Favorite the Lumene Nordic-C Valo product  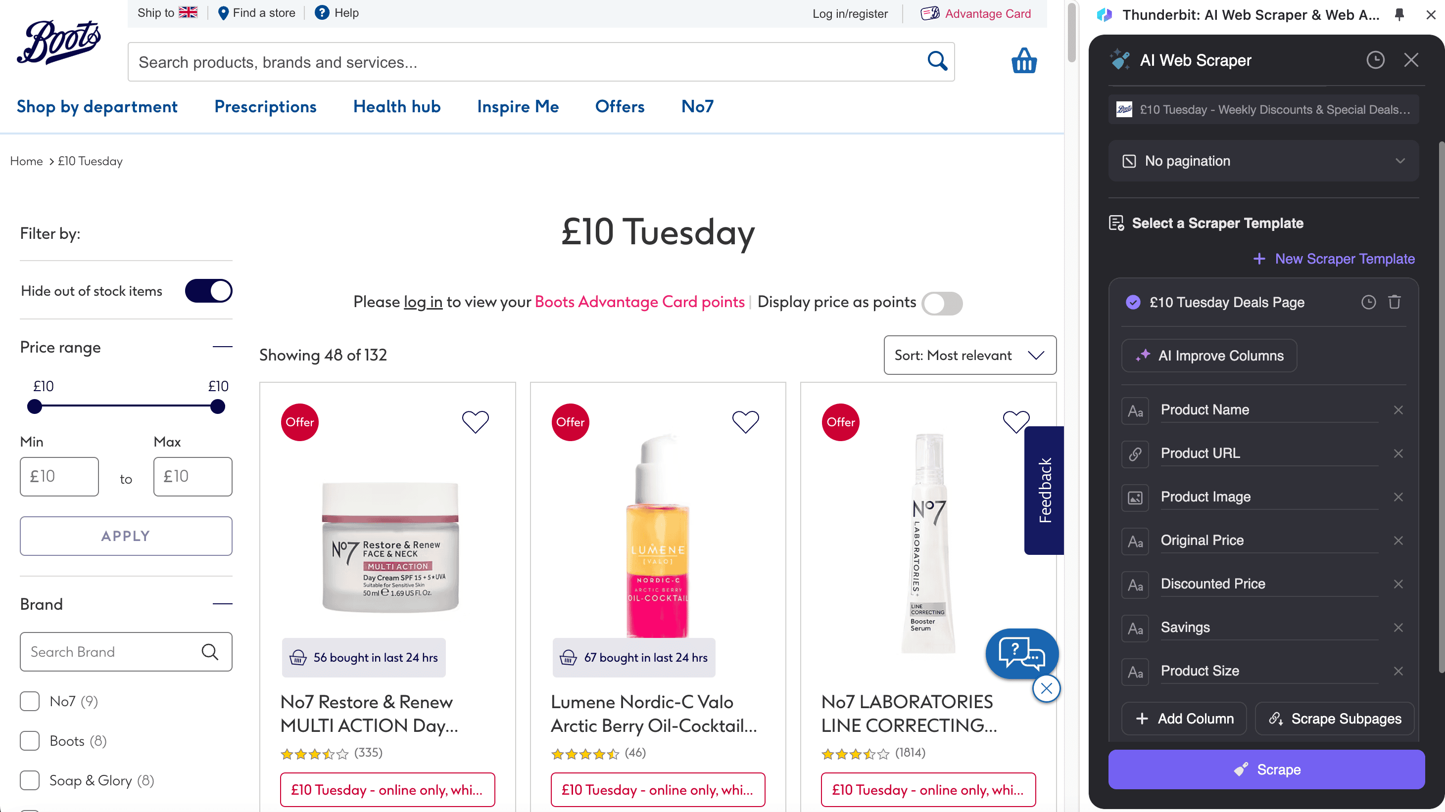click(x=745, y=421)
